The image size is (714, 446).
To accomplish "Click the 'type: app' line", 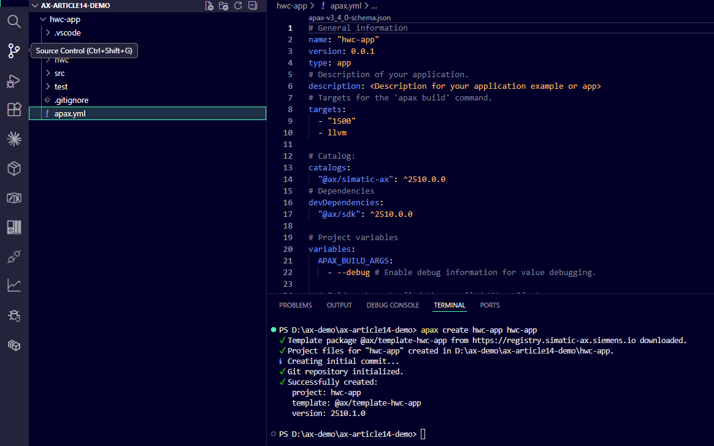I will point(329,62).
